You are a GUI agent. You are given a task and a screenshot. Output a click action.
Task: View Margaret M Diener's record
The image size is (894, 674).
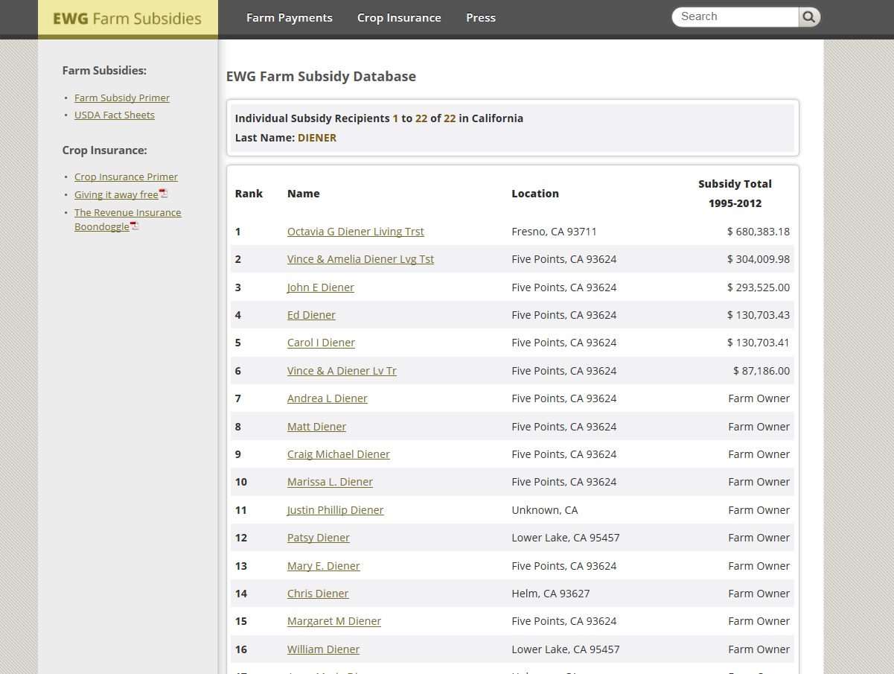(333, 621)
